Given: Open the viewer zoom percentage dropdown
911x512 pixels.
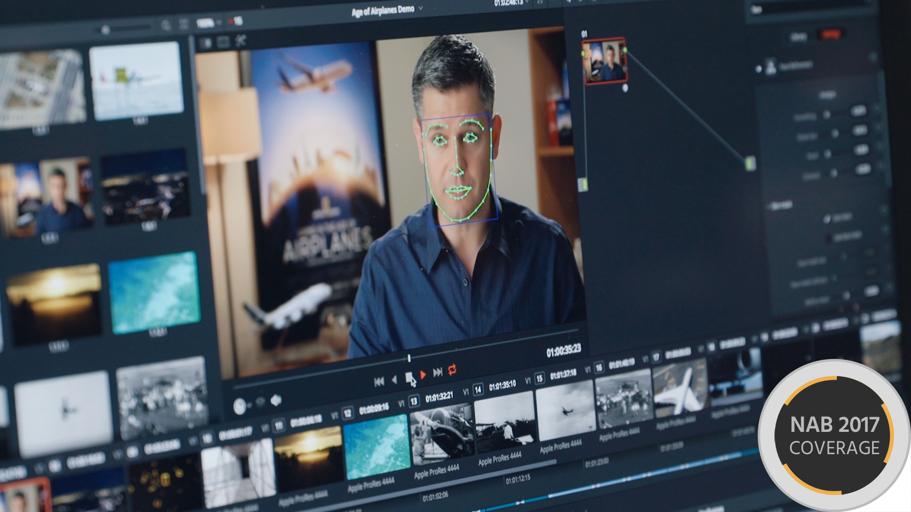Looking at the screenshot, I should (209, 23).
